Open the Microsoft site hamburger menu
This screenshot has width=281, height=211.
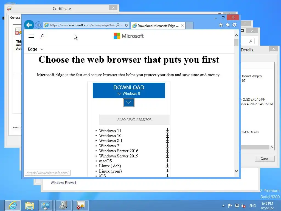pyautogui.click(x=31, y=36)
